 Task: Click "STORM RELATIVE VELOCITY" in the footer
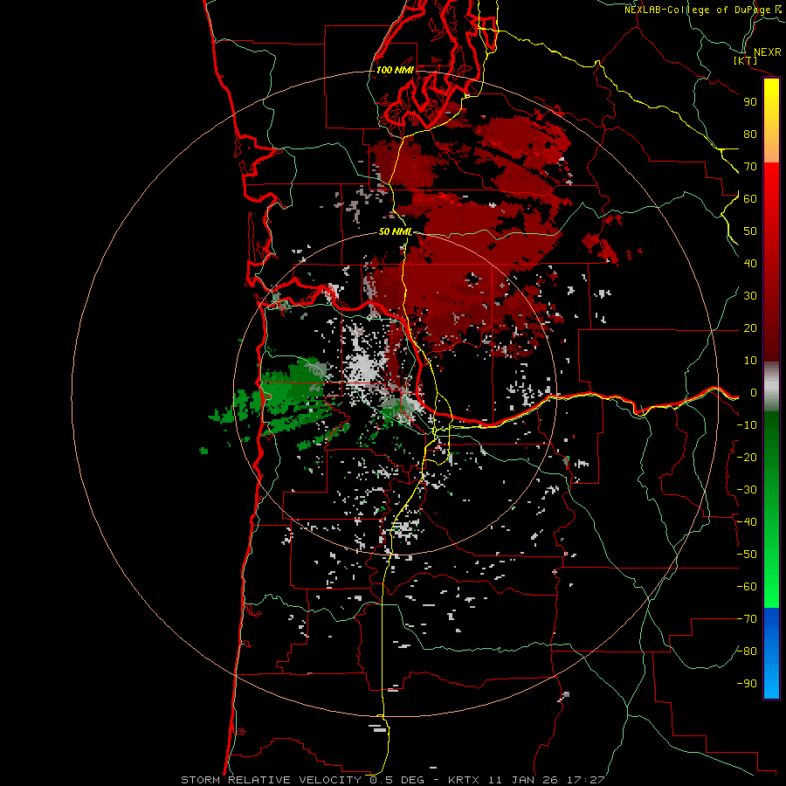click(271, 780)
